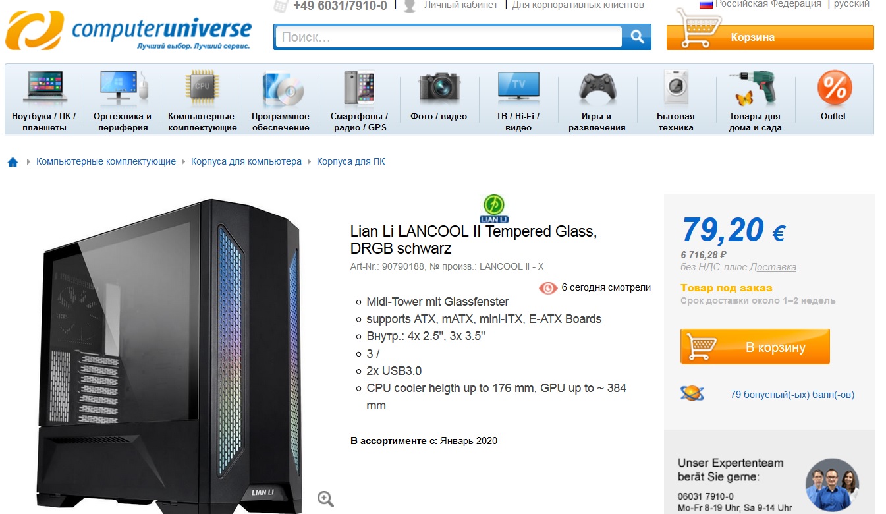The image size is (886, 514).
Task: Click the Доставка shipping link
Action: coord(773,267)
